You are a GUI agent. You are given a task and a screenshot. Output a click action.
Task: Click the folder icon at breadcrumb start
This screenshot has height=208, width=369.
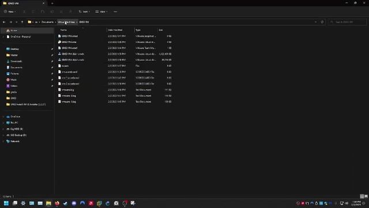pyautogui.click(x=29, y=22)
